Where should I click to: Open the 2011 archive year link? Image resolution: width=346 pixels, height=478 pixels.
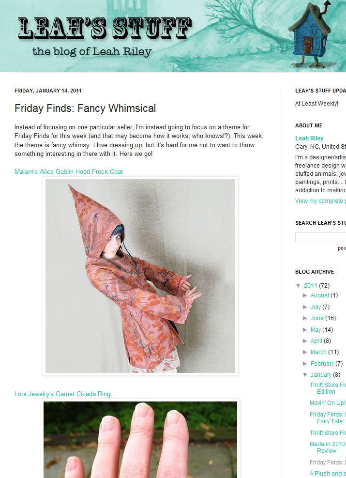pos(311,286)
